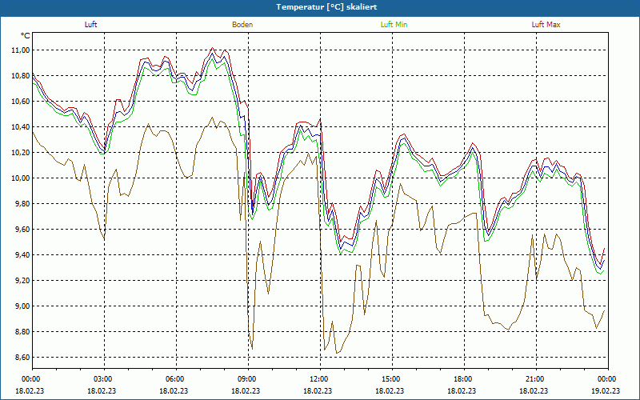Click the 06:00 time axis label

pos(175,379)
